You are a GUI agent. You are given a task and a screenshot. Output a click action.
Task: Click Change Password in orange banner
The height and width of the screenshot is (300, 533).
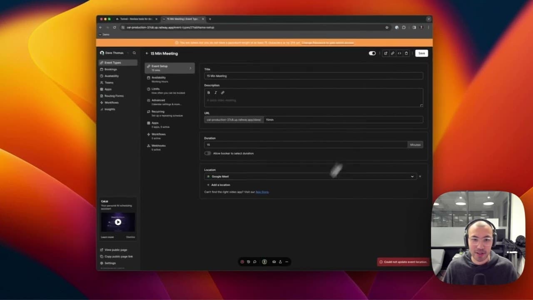tap(328, 42)
